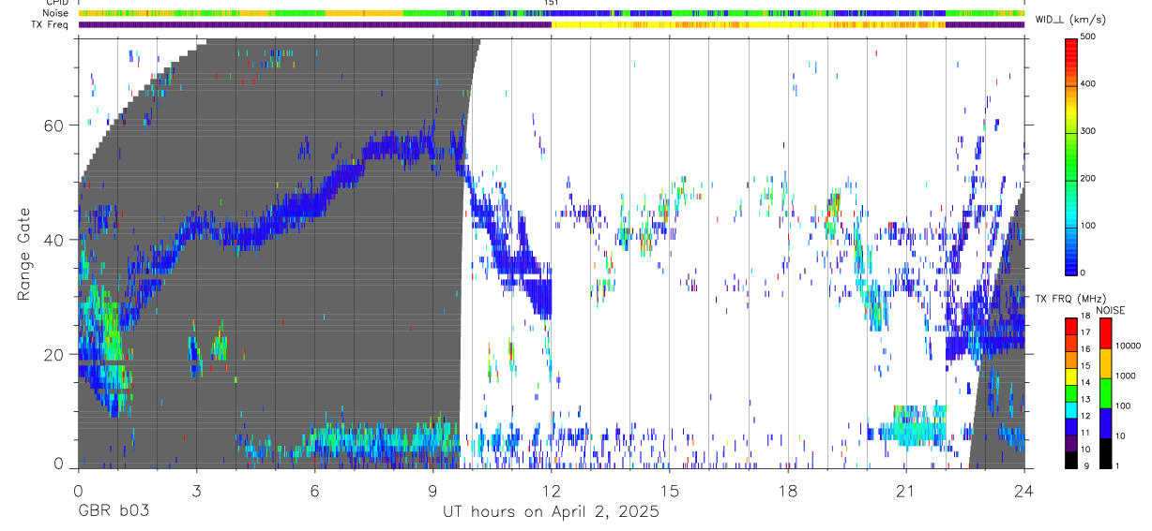The image size is (1152, 531).
Task: Click the '500' label on the width colorbar
Action: pos(1088,37)
